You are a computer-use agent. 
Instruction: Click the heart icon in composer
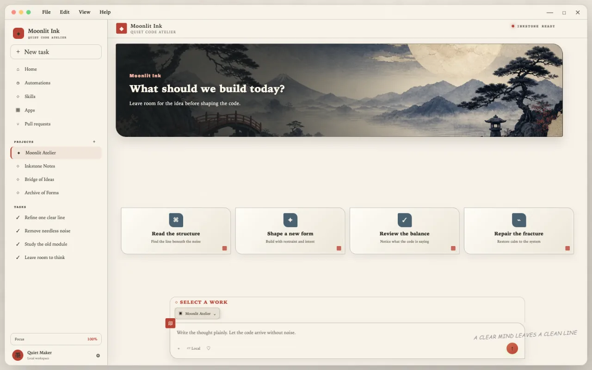(x=208, y=348)
